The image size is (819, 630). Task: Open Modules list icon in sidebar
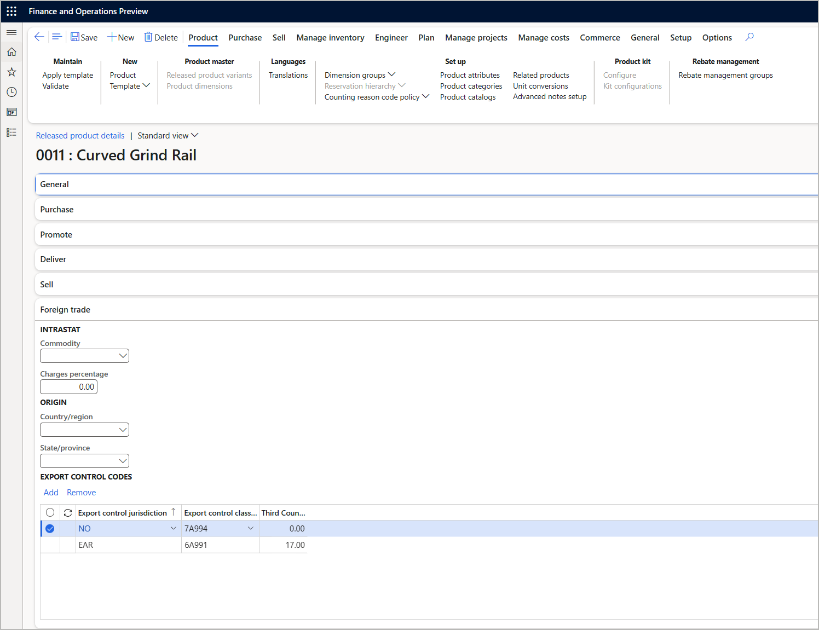point(11,132)
